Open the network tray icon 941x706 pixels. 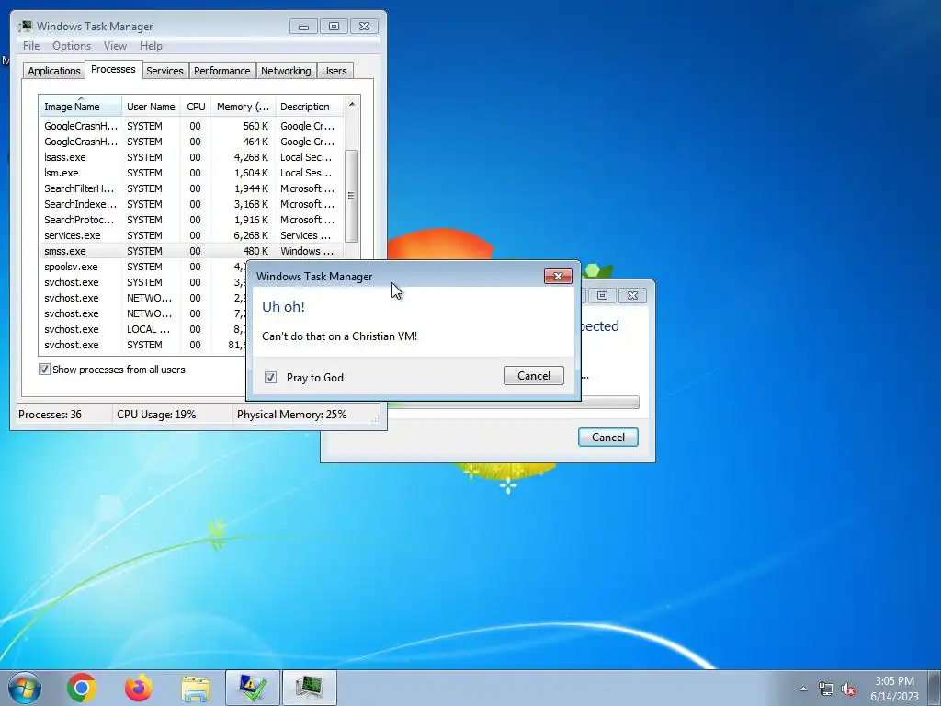(x=826, y=689)
